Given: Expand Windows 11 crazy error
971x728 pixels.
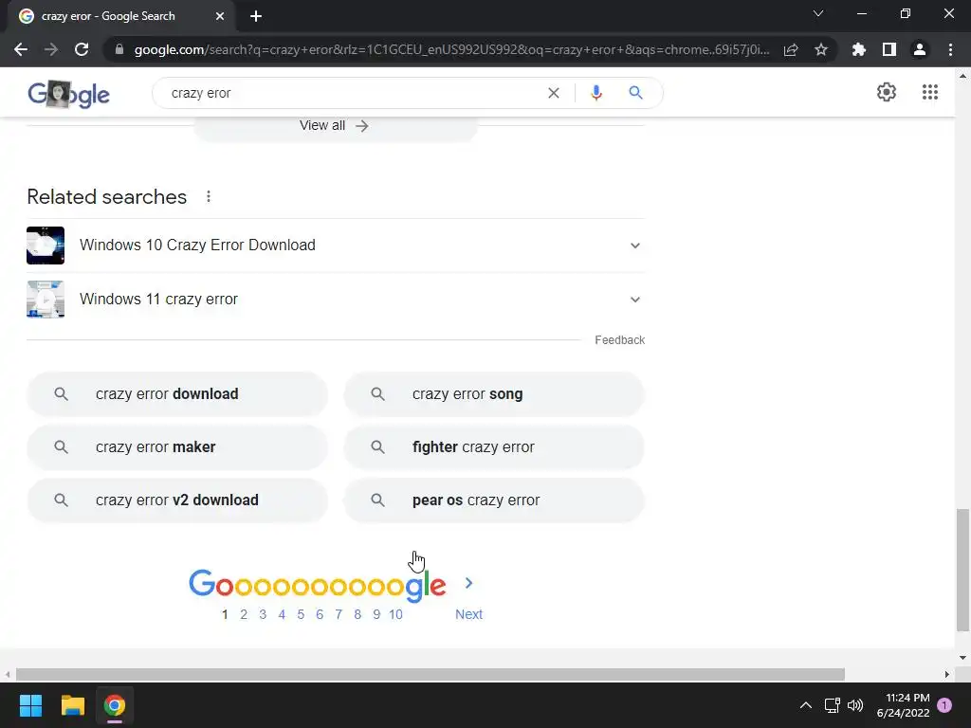Looking at the screenshot, I should pos(336,299).
